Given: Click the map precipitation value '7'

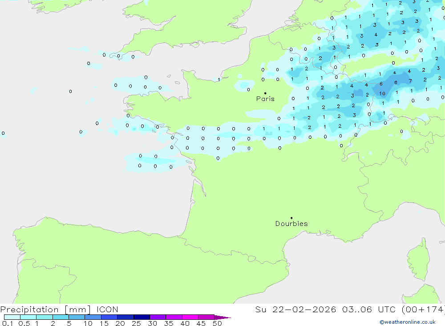Looking at the screenshot, I should click(x=410, y=81).
